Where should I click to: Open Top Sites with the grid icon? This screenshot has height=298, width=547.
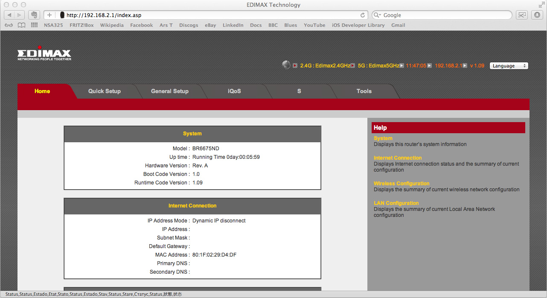coord(34,25)
